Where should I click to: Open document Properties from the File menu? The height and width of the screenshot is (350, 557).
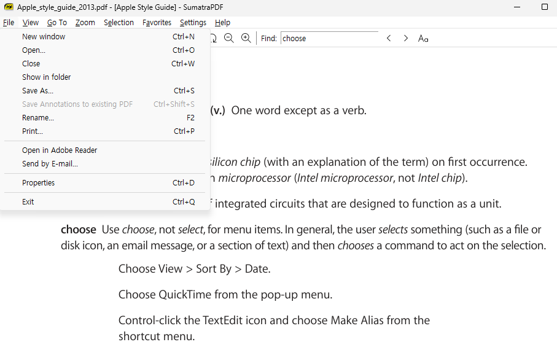pyautogui.click(x=105, y=182)
